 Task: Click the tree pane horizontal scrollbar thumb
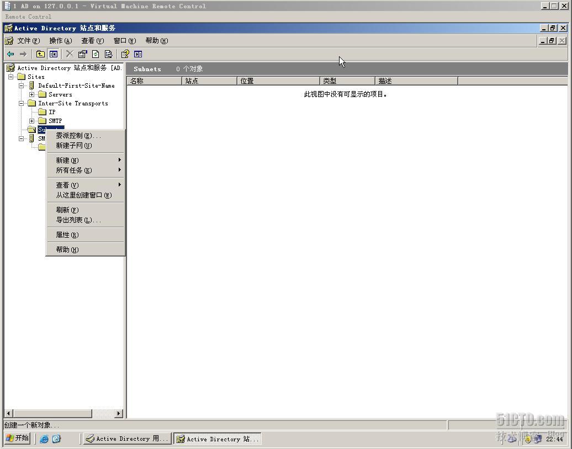(x=52, y=414)
